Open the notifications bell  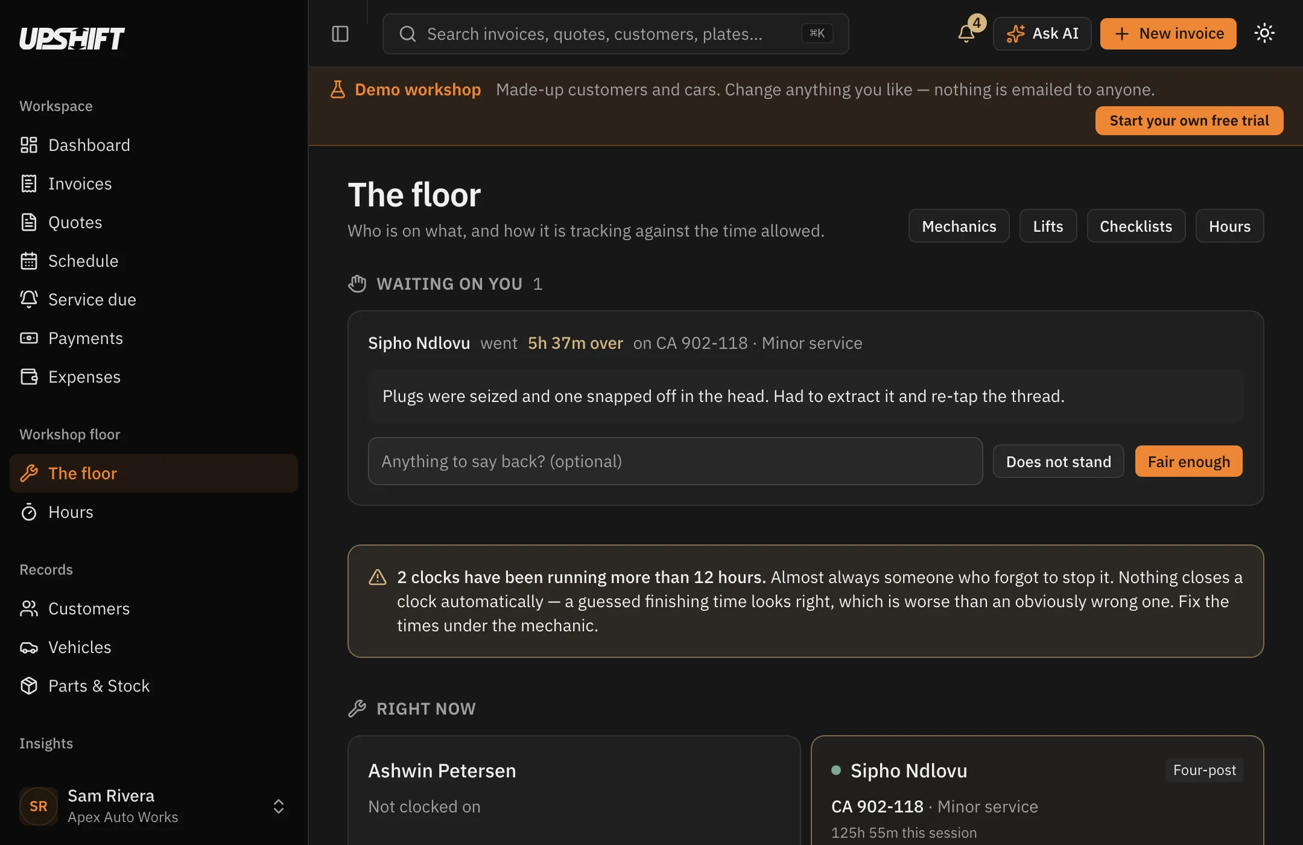click(966, 34)
